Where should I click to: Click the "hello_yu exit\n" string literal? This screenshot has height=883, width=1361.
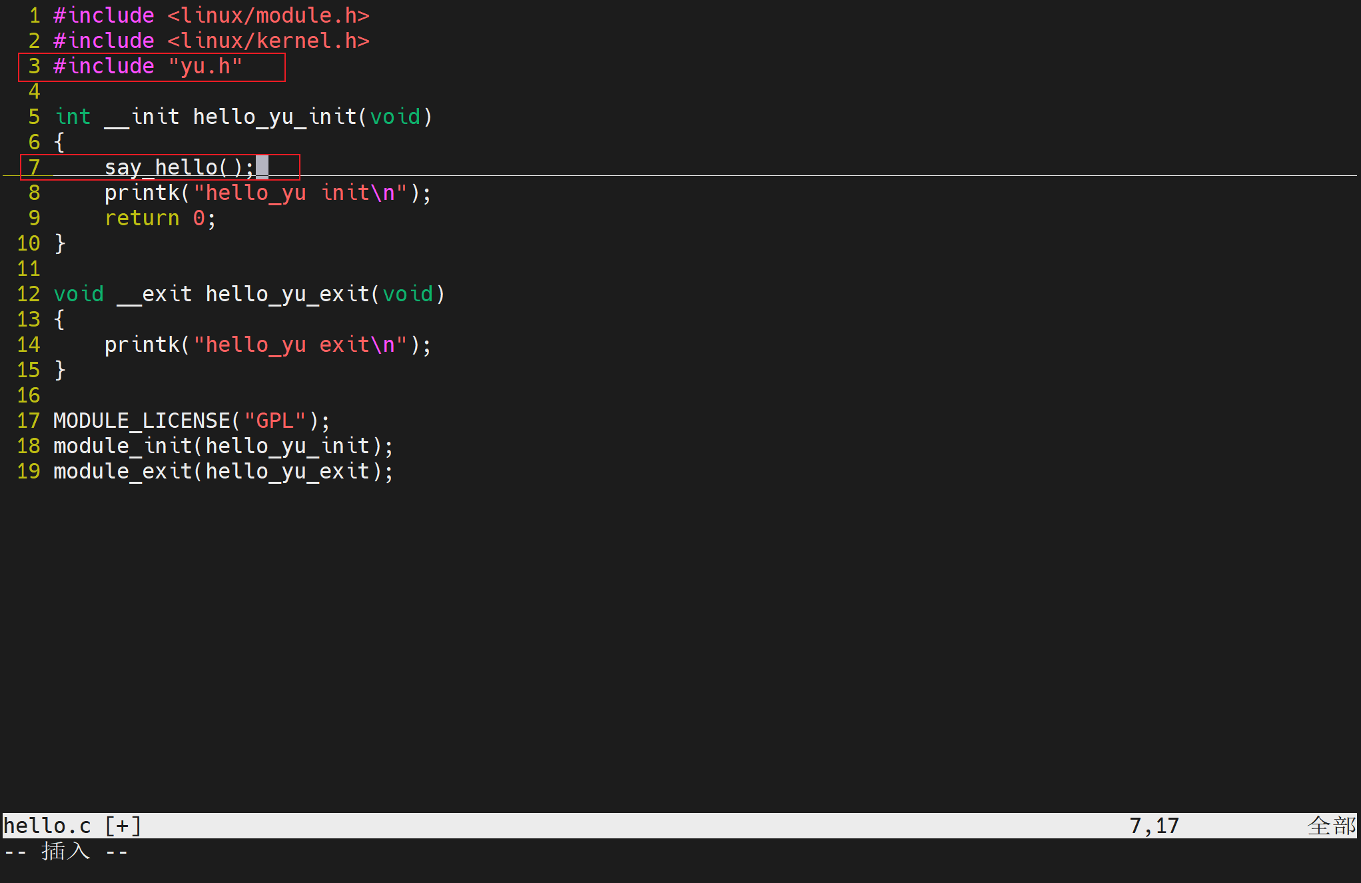coord(300,345)
